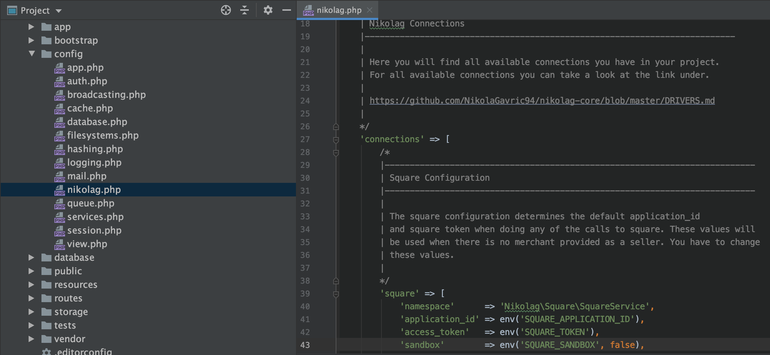770x355 pixels.
Task: Switch to the nikolag.php tab
Action: [x=337, y=10]
